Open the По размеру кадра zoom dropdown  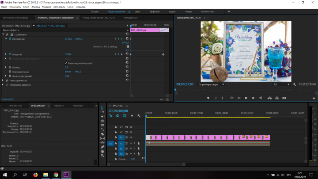point(211,84)
